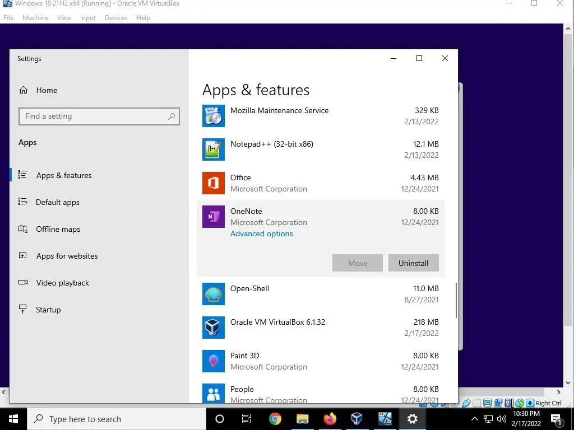Screen dimensions: 574x430
Task: Select Oracle VM VirtualBox 6.1.32 entry
Action: click(277, 322)
